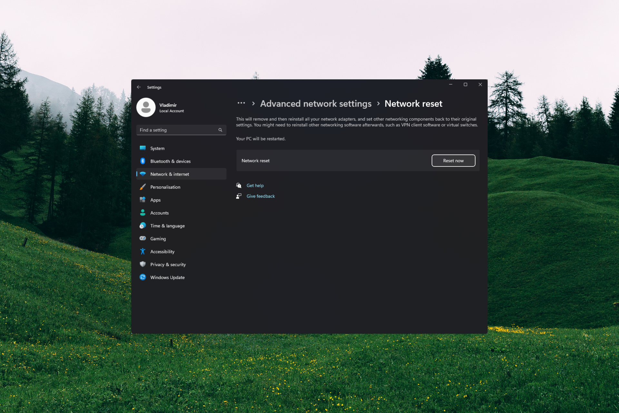Click the Accessibility figure icon

[142, 251]
